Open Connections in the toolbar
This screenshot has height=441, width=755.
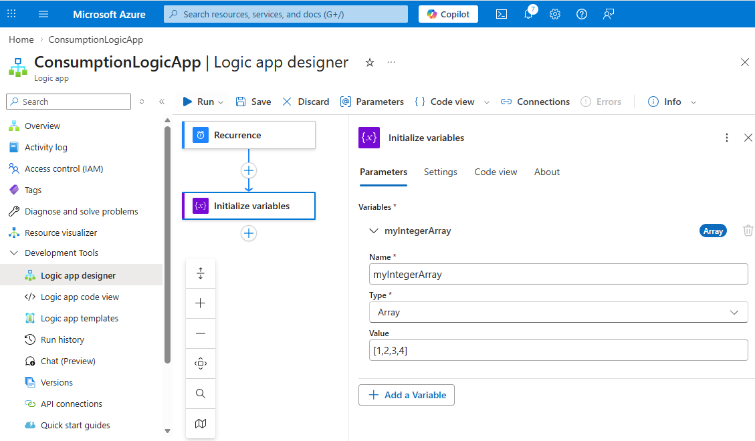tap(535, 102)
